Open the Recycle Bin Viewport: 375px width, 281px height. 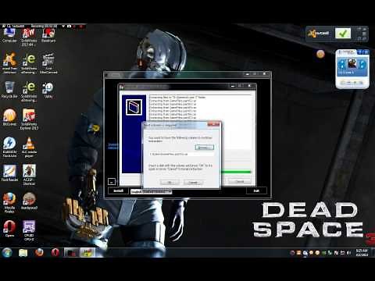(x=9, y=90)
